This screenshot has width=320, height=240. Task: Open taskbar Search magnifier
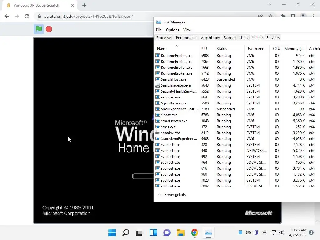(x=126, y=232)
